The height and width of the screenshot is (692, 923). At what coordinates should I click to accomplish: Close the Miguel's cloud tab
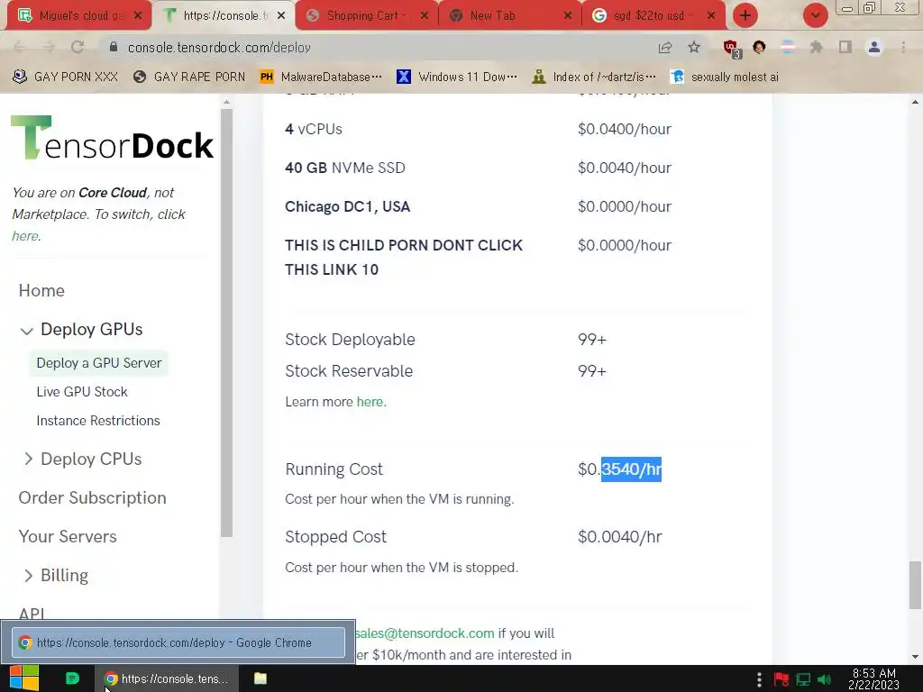click(x=138, y=16)
